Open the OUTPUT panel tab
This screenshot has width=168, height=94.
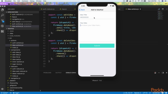(58, 73)
